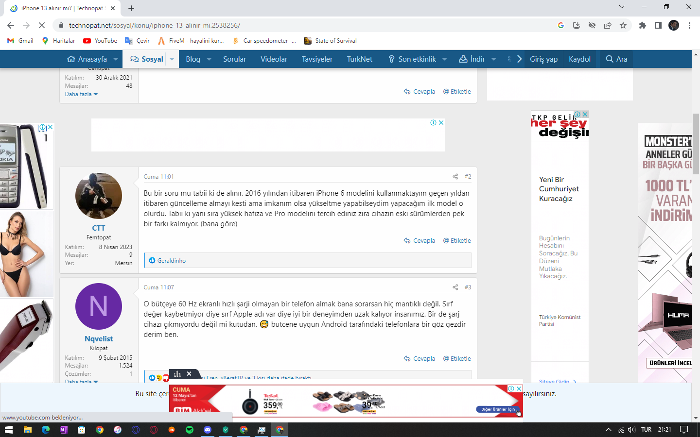Open CTT's profile avatar

coord(99,196)
